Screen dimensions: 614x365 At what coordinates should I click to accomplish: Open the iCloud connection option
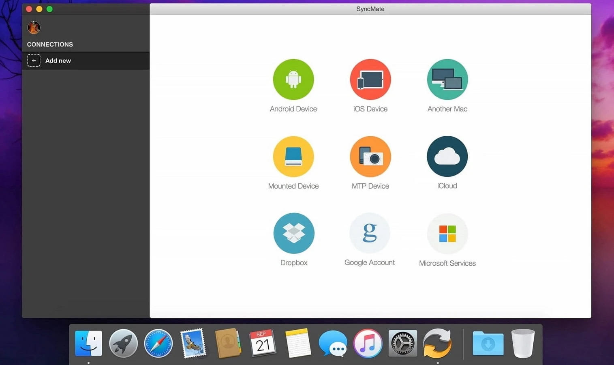click(x=447, y=157)
